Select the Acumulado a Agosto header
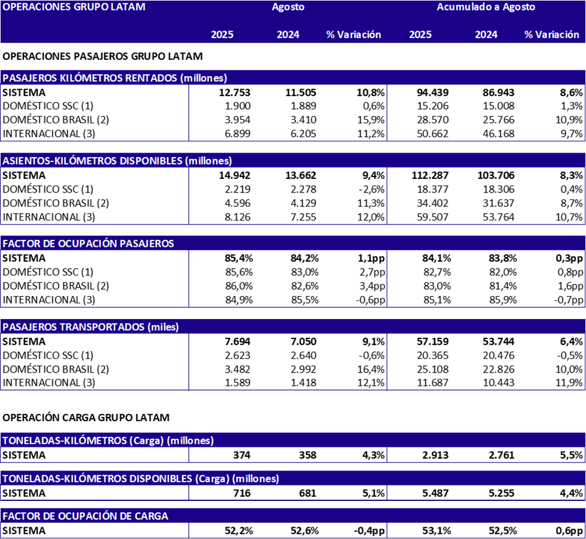This screenshot has width=586, height=539. coord(486,7)
